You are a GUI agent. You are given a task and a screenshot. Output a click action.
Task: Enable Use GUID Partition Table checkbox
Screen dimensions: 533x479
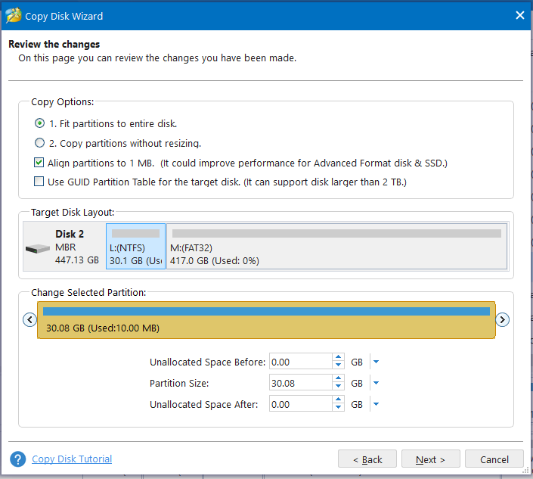pyautogui.click(x=39, y=182)
